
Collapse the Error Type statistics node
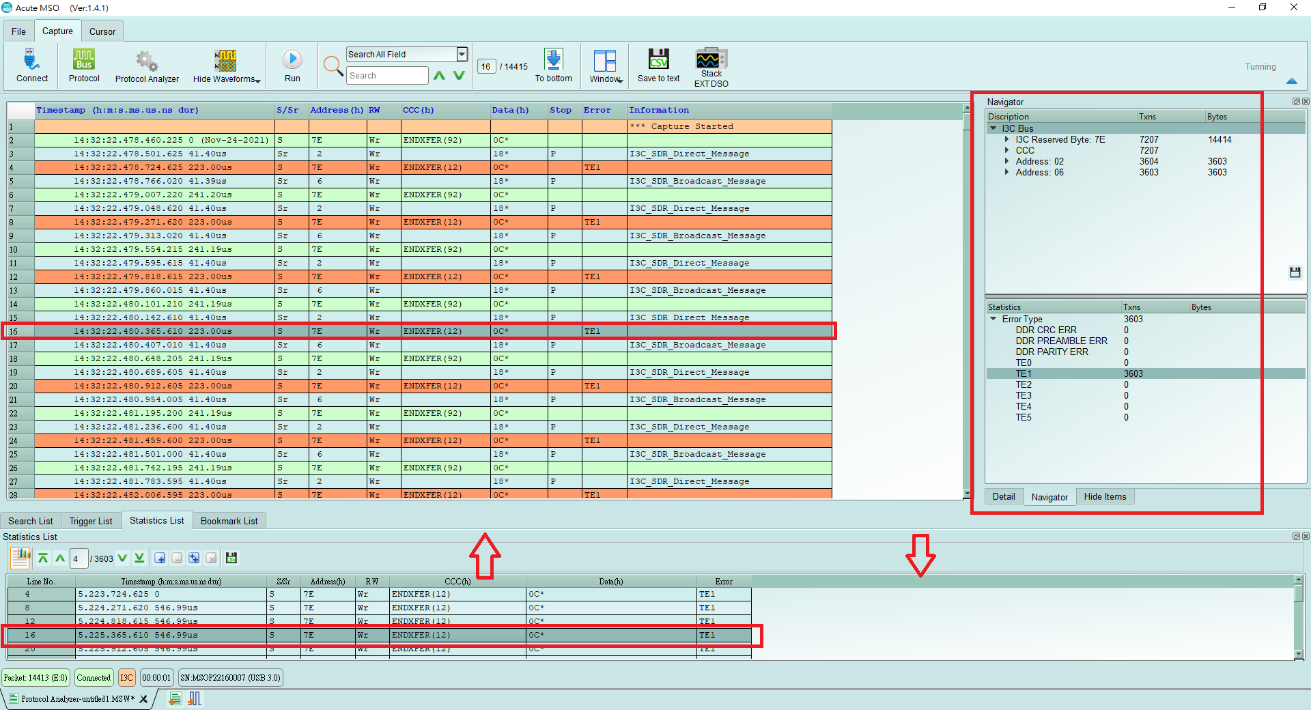point(993,319)
